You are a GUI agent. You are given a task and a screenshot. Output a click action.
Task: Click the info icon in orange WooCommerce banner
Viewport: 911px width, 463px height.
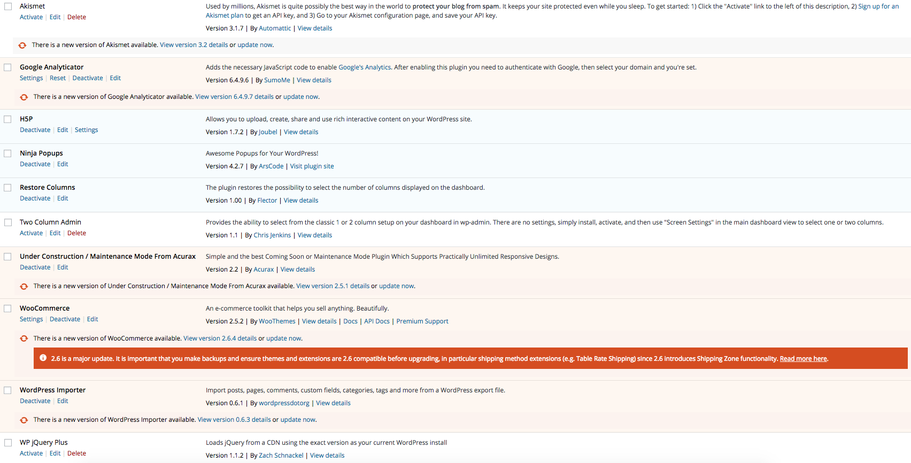(43, 358)
